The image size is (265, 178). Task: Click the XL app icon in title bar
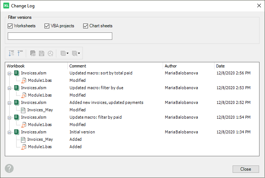point(6,6)
